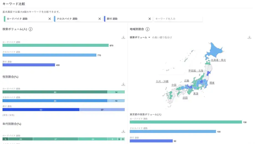Click the 86 male segment of ロードバイク gender bar
The image size is (255, 144).
[x=55, y=92]
